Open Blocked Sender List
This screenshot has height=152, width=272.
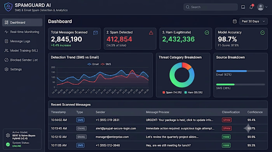22,60
